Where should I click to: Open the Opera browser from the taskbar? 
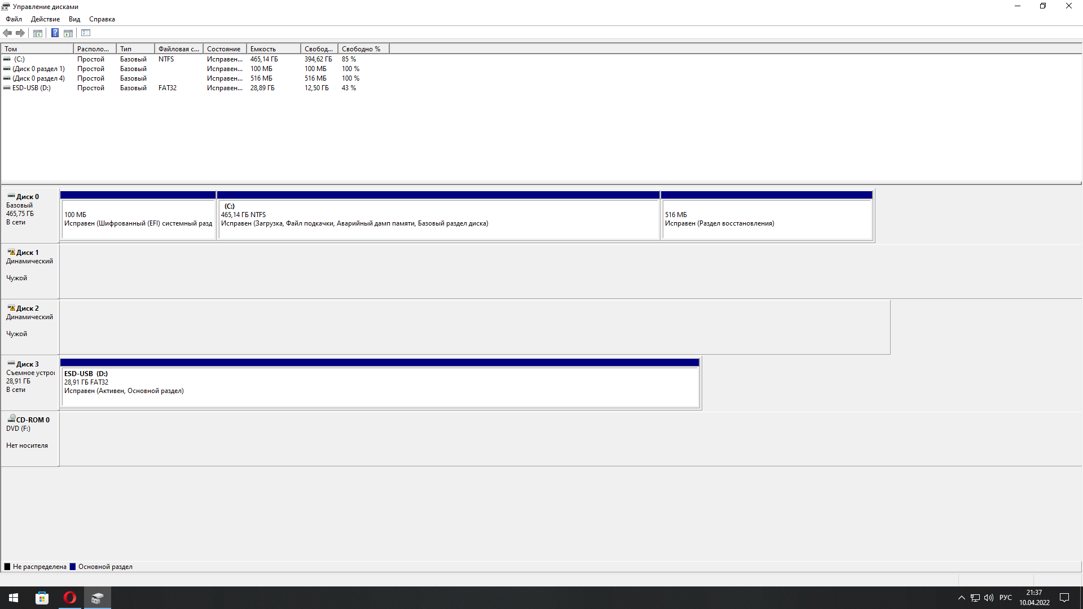click(x=70, y=598)
